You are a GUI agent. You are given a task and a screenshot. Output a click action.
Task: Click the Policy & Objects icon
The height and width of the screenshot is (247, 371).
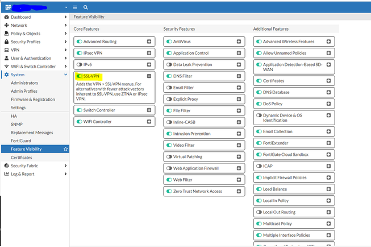(7, 34)
